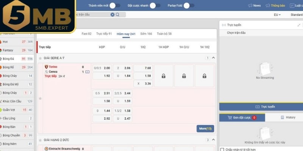Image resolution: width=303 pixels, height=151 pixels.
Task: Collapse the Giải Serie A Ý section
Action: point(213,58)
